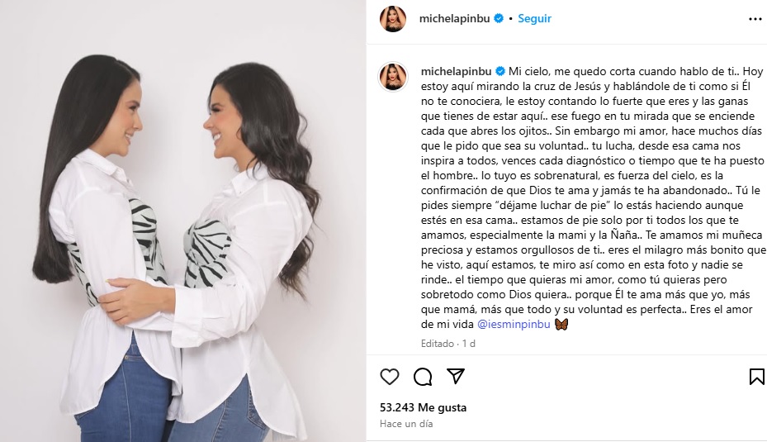The height and width of the screenshot is (442, 767).
Task: Click the butterfly emoji ending the caption
Action: pyautogui.click(x=561, y=324)
